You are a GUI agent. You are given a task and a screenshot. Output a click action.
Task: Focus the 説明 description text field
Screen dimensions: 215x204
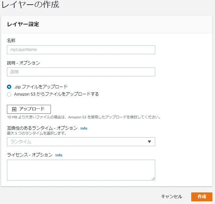tap(81, 72)
